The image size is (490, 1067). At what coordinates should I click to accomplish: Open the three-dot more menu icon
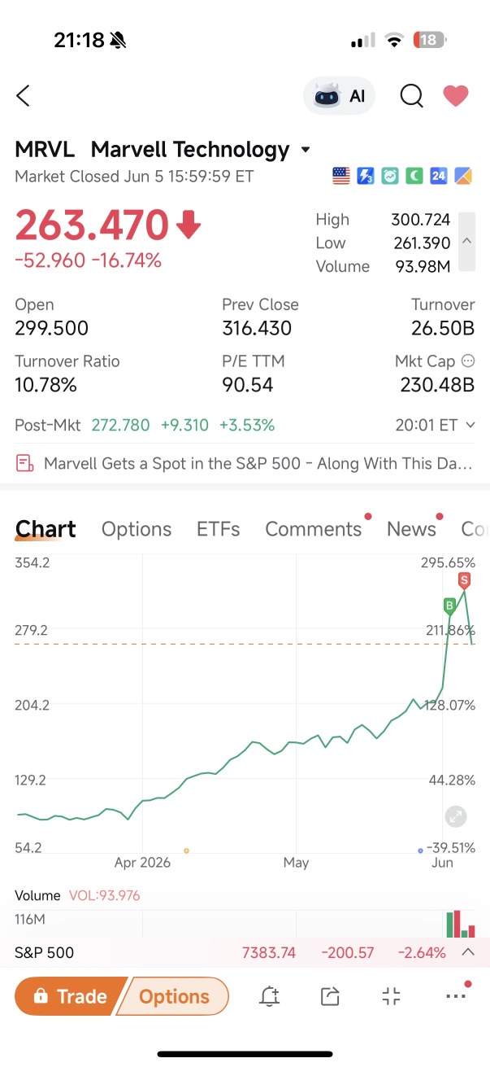[457, 996]
